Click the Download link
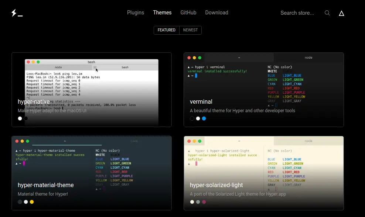 [217, 13]
